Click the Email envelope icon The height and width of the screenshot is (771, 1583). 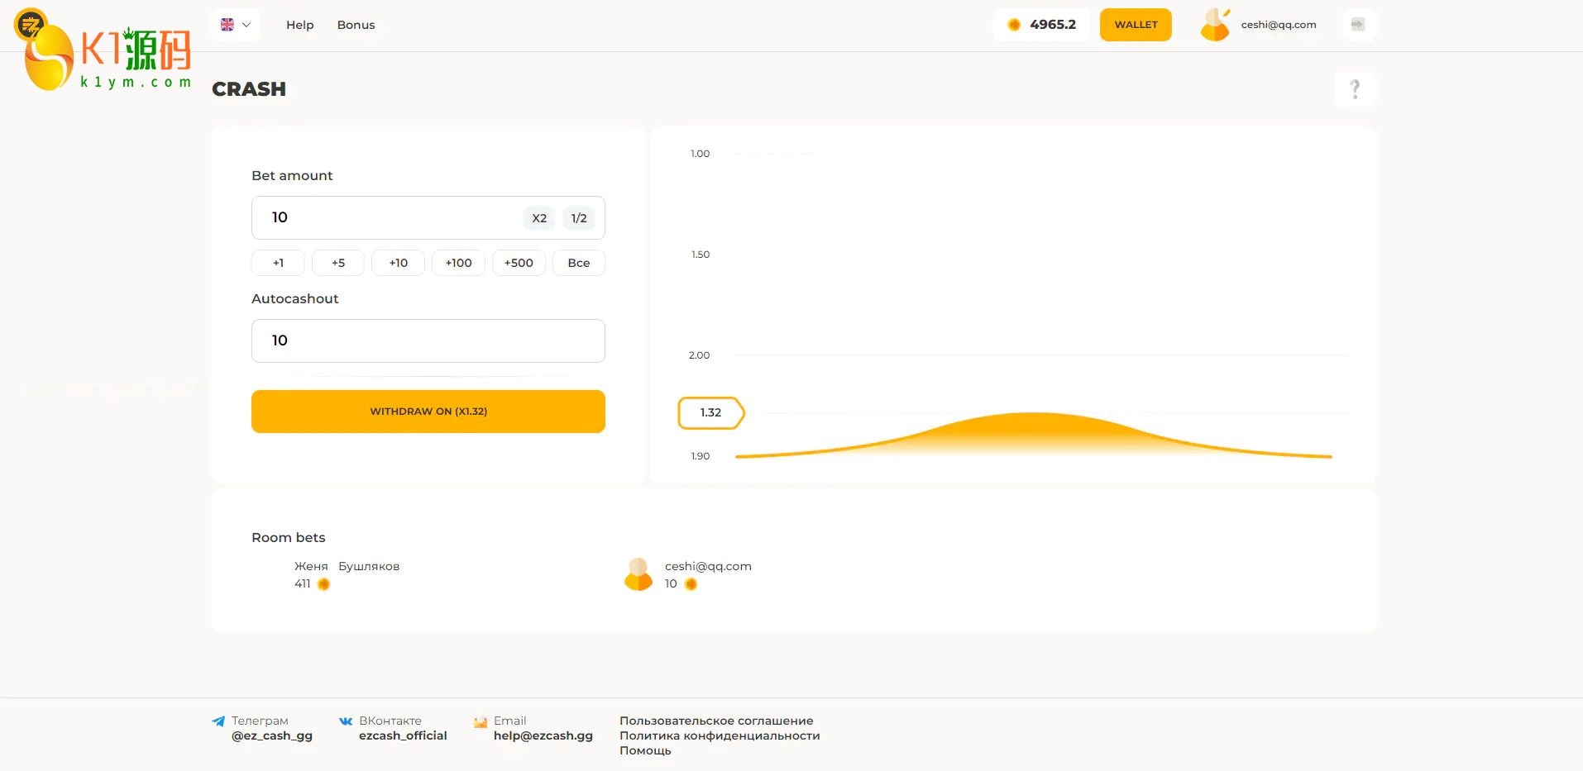481,721
